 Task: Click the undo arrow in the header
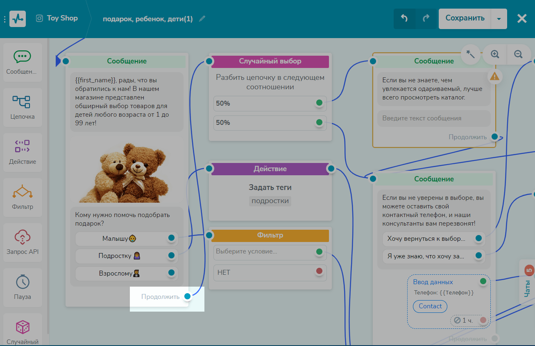[404, 18]
